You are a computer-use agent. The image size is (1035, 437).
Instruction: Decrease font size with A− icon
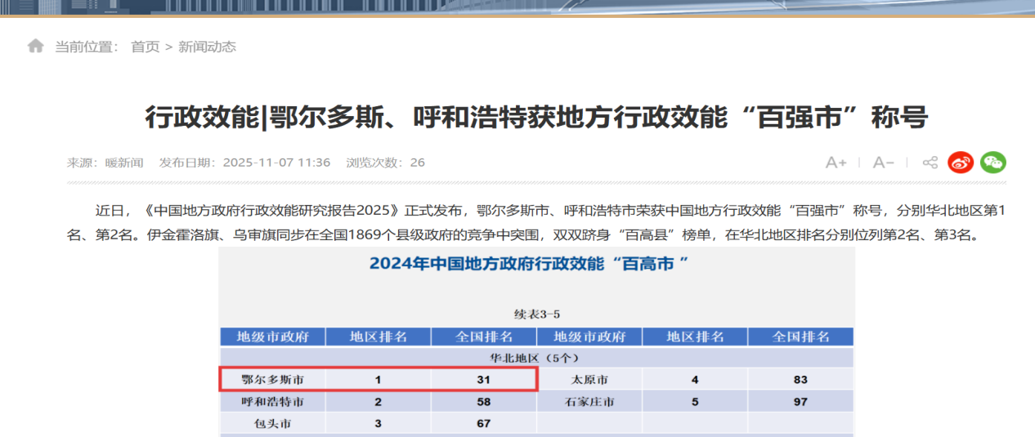coord(883,163)
